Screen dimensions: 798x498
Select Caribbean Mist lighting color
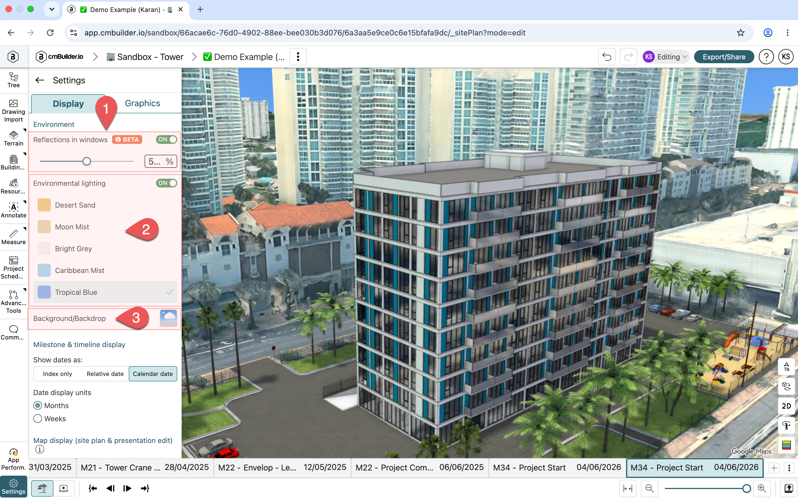[x=105, y=271]
